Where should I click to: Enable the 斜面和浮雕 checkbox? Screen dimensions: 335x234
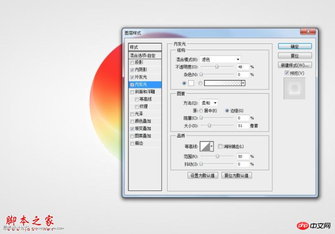click(x=132, y=92)
